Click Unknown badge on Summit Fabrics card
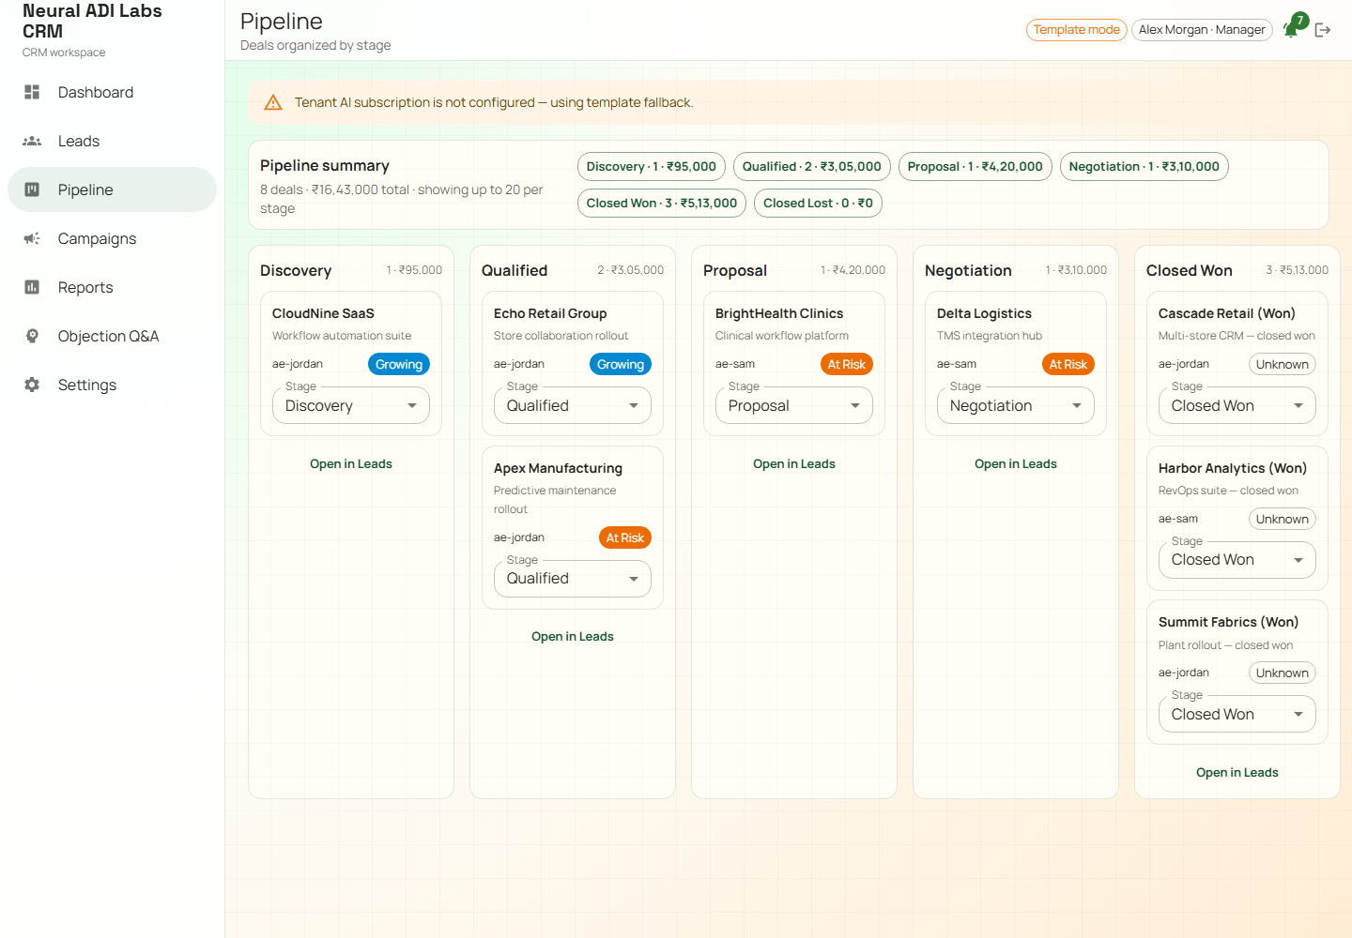The width and height of the screenshot is (1352, 938). coord(1283,673)
